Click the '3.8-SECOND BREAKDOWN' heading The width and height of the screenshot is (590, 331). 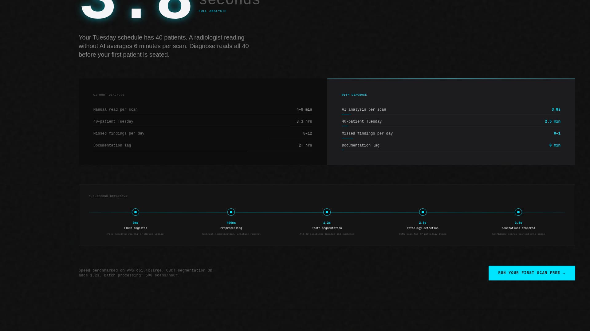108,196
